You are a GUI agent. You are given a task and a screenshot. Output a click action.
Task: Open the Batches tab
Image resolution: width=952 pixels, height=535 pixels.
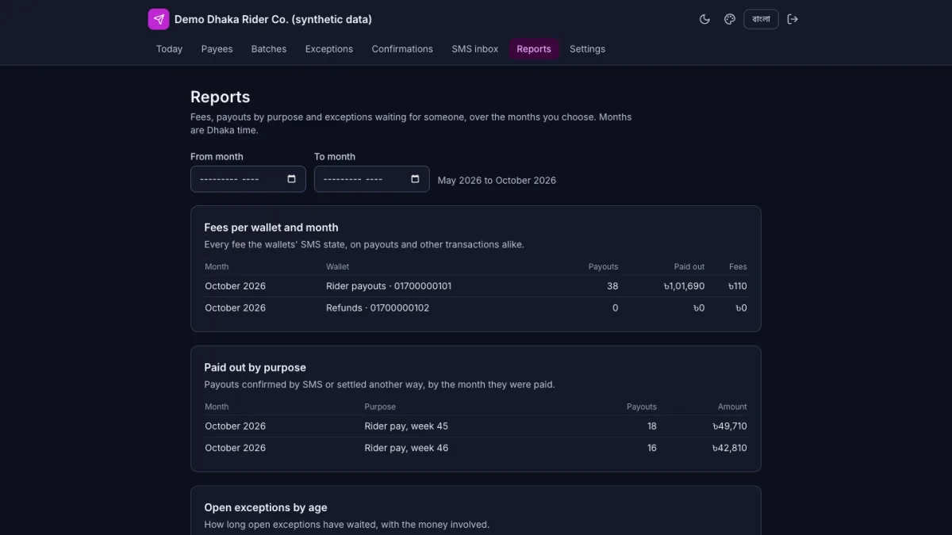click(269, 49)
